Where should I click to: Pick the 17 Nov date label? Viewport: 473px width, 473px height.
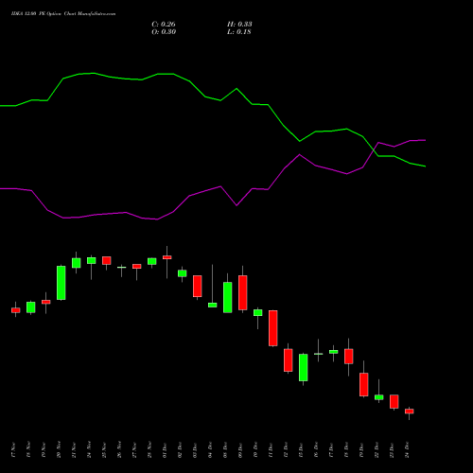[x=13, y=450]
